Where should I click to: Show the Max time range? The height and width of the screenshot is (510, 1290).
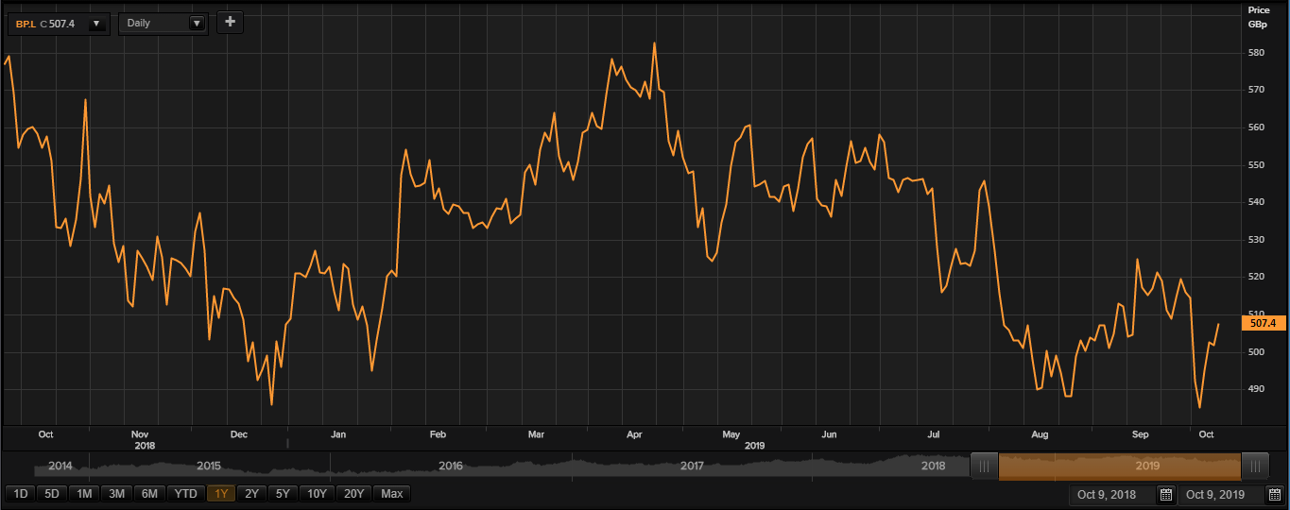tap(391, 493)
